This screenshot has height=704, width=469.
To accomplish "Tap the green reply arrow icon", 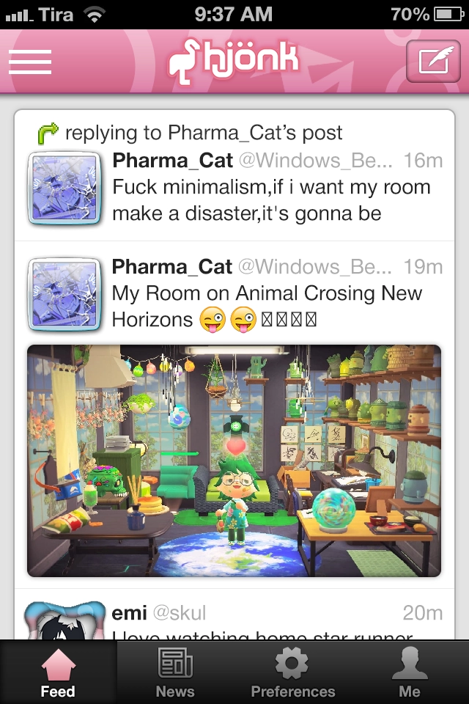I will (48, 133).
